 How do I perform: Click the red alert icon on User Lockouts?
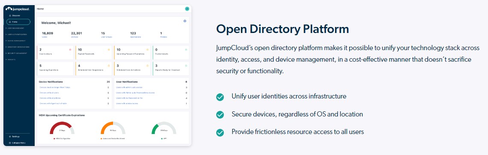[70, 50]
